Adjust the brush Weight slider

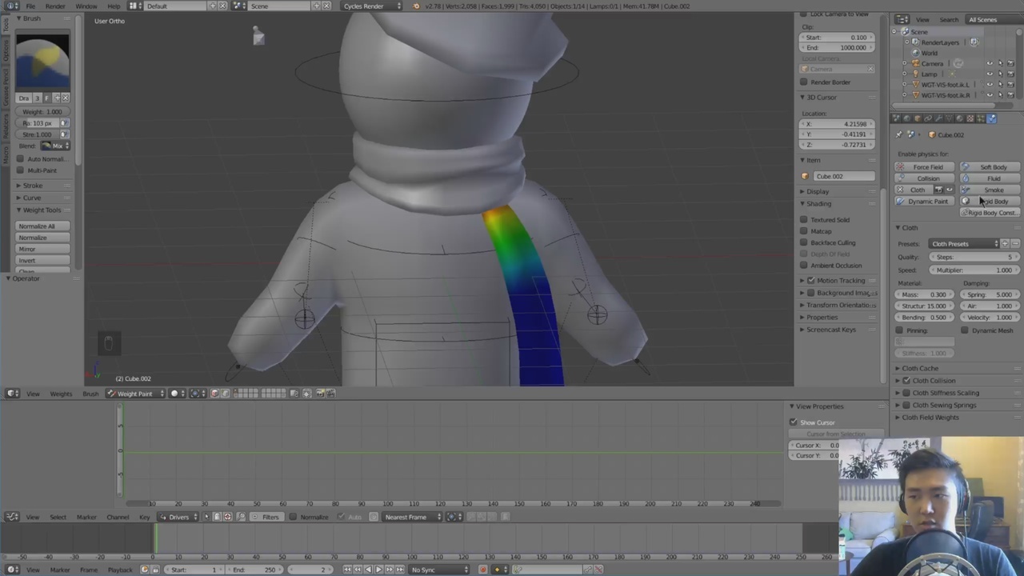(x=43, y=112)
